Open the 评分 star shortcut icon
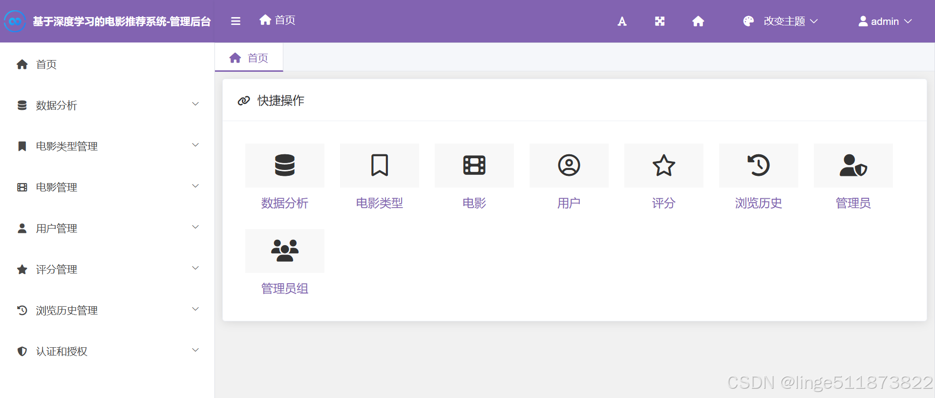The image size is (935, 398). (664, 165)
